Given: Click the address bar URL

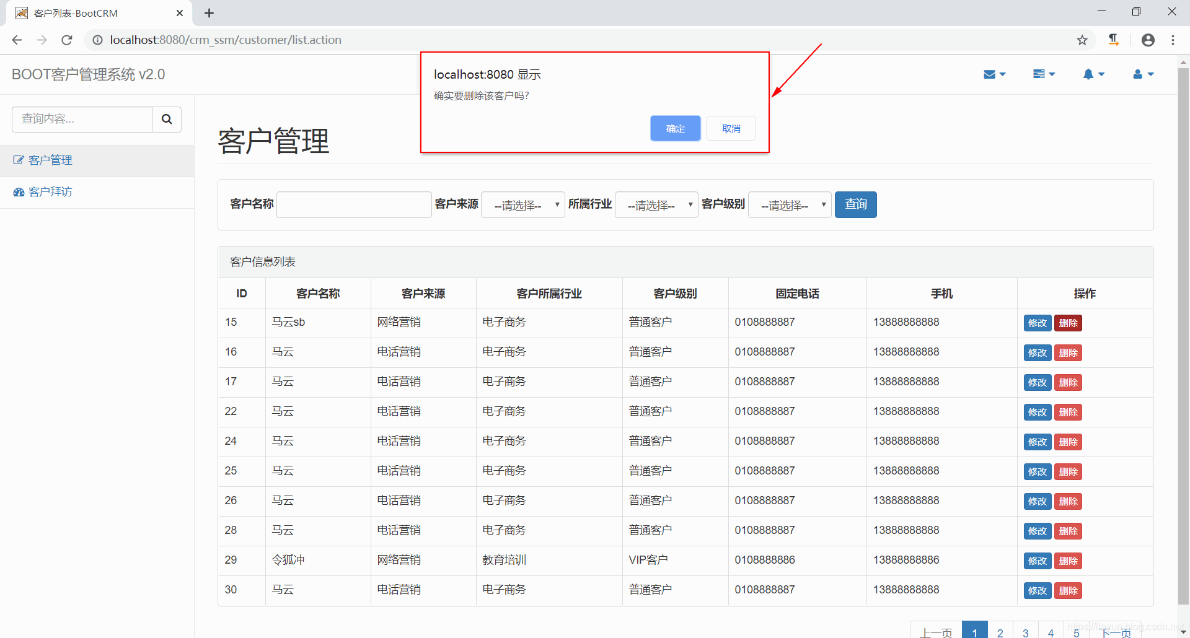Looking at the screenshot, I should click(x=226, y=40).
